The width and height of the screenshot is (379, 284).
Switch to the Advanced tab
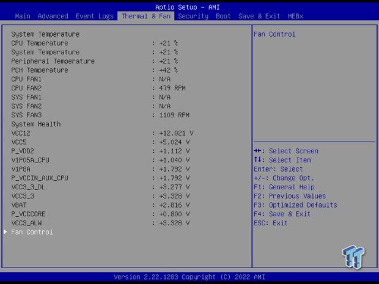coord(53,16)
